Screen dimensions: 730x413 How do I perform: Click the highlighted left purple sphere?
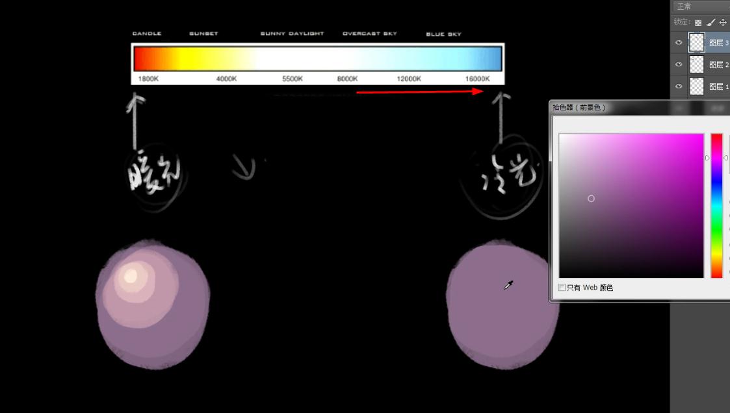[x=153, y=304]
